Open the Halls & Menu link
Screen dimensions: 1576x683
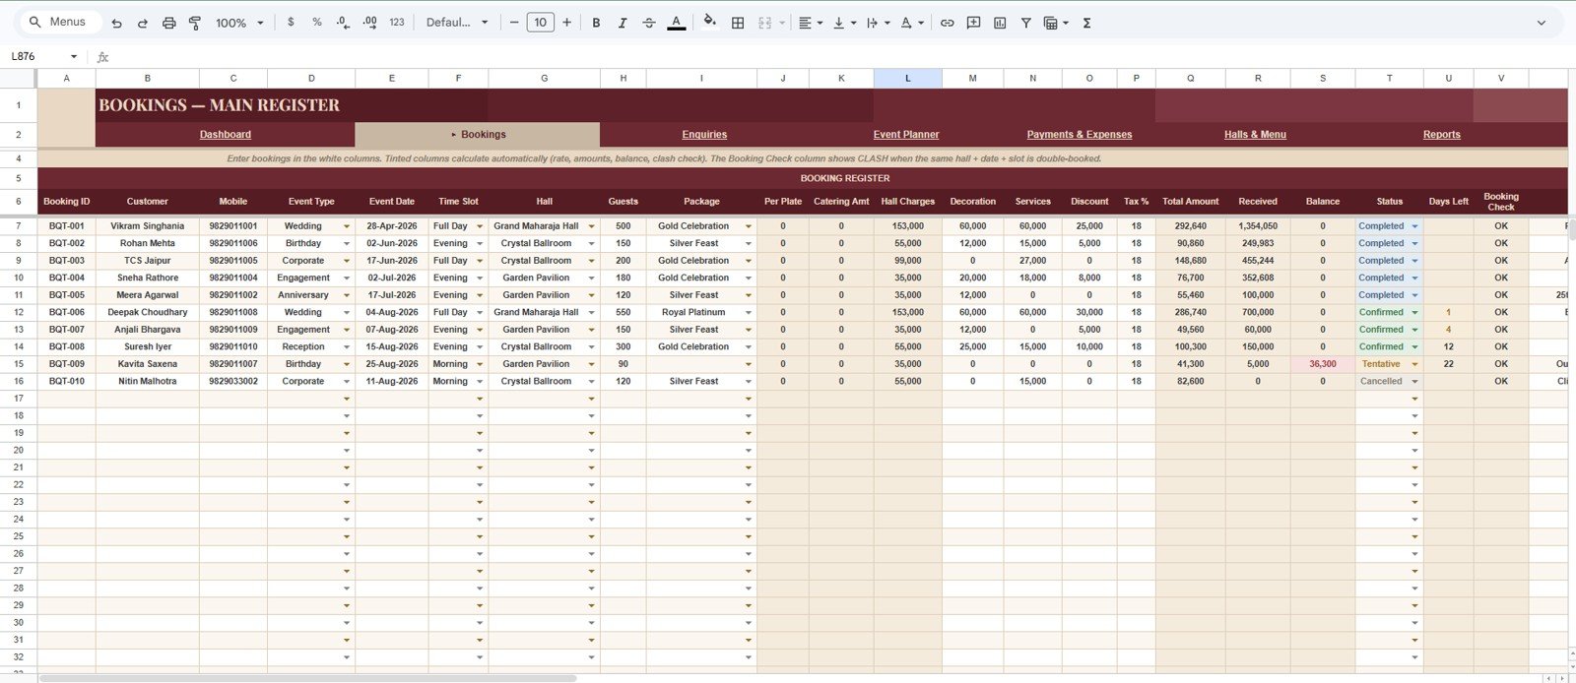pos(1255,135)
